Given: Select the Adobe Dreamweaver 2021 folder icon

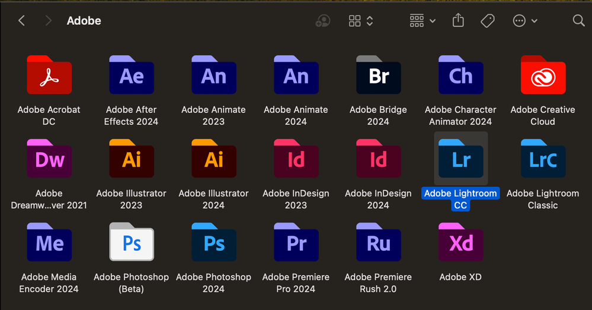Looking at the screenshot, I should [x=49, y=159].
